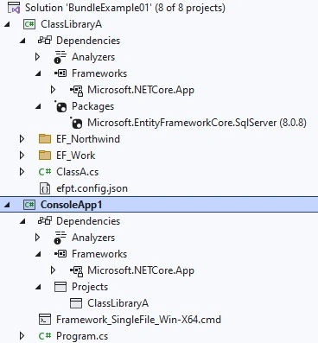Expand the EF_Work folder
The image size is (318, 343).
coord(22,156)
